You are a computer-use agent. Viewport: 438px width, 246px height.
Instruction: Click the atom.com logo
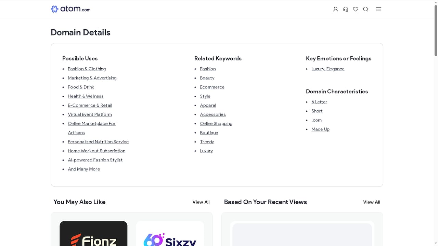[x=70, y=9]
